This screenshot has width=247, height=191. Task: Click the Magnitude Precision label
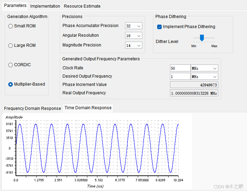click(82, 45)
